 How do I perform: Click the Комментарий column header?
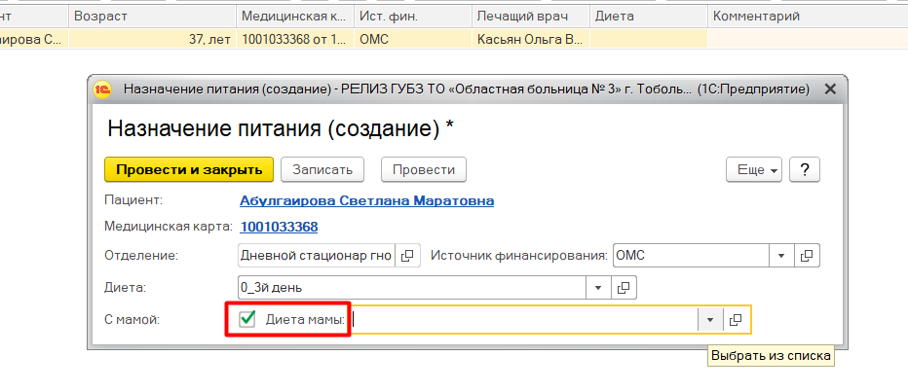click(756, 17)
